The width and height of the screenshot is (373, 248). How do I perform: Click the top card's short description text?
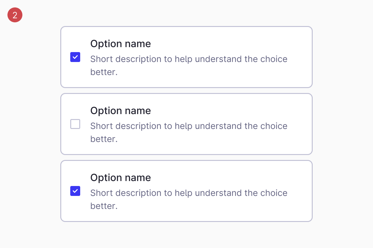tap(189, 59)
